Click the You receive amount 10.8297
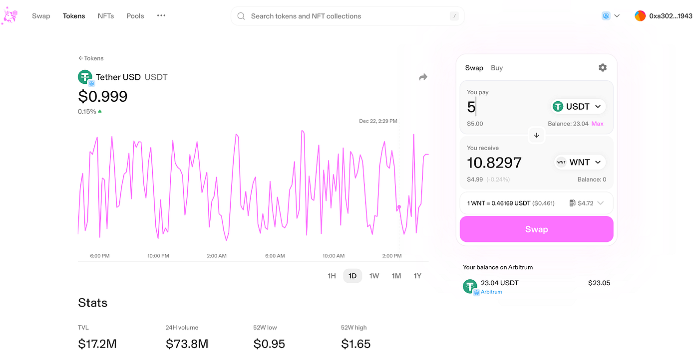699x361 pixels. tap(494, 163)
